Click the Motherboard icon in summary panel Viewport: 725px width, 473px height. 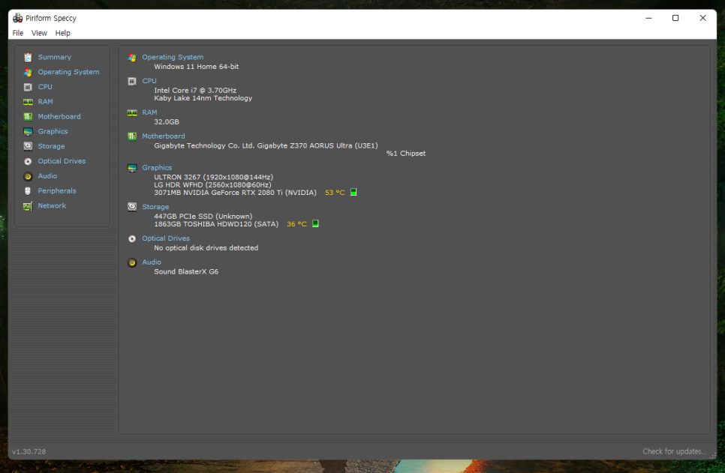132,136
